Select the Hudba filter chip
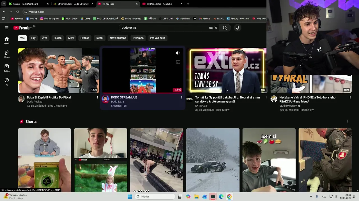The image size is (359, 201). 57,38
